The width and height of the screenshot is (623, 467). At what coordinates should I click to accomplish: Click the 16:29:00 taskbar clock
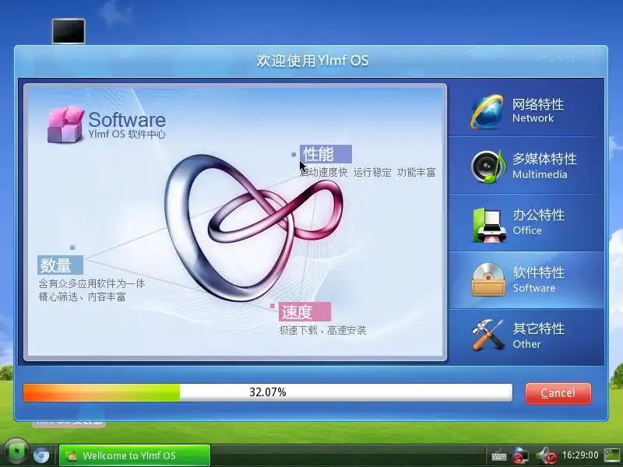580,455
